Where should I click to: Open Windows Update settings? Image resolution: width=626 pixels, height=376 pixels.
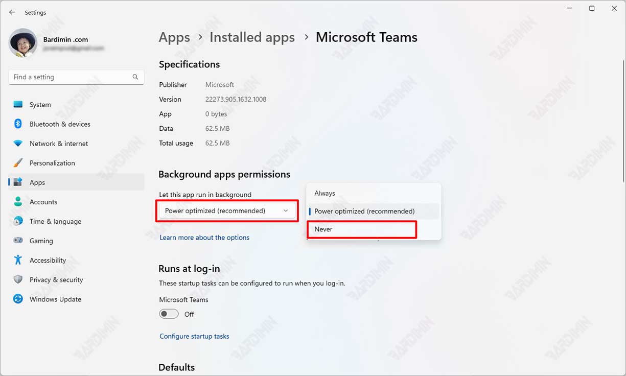coord(55,299)
